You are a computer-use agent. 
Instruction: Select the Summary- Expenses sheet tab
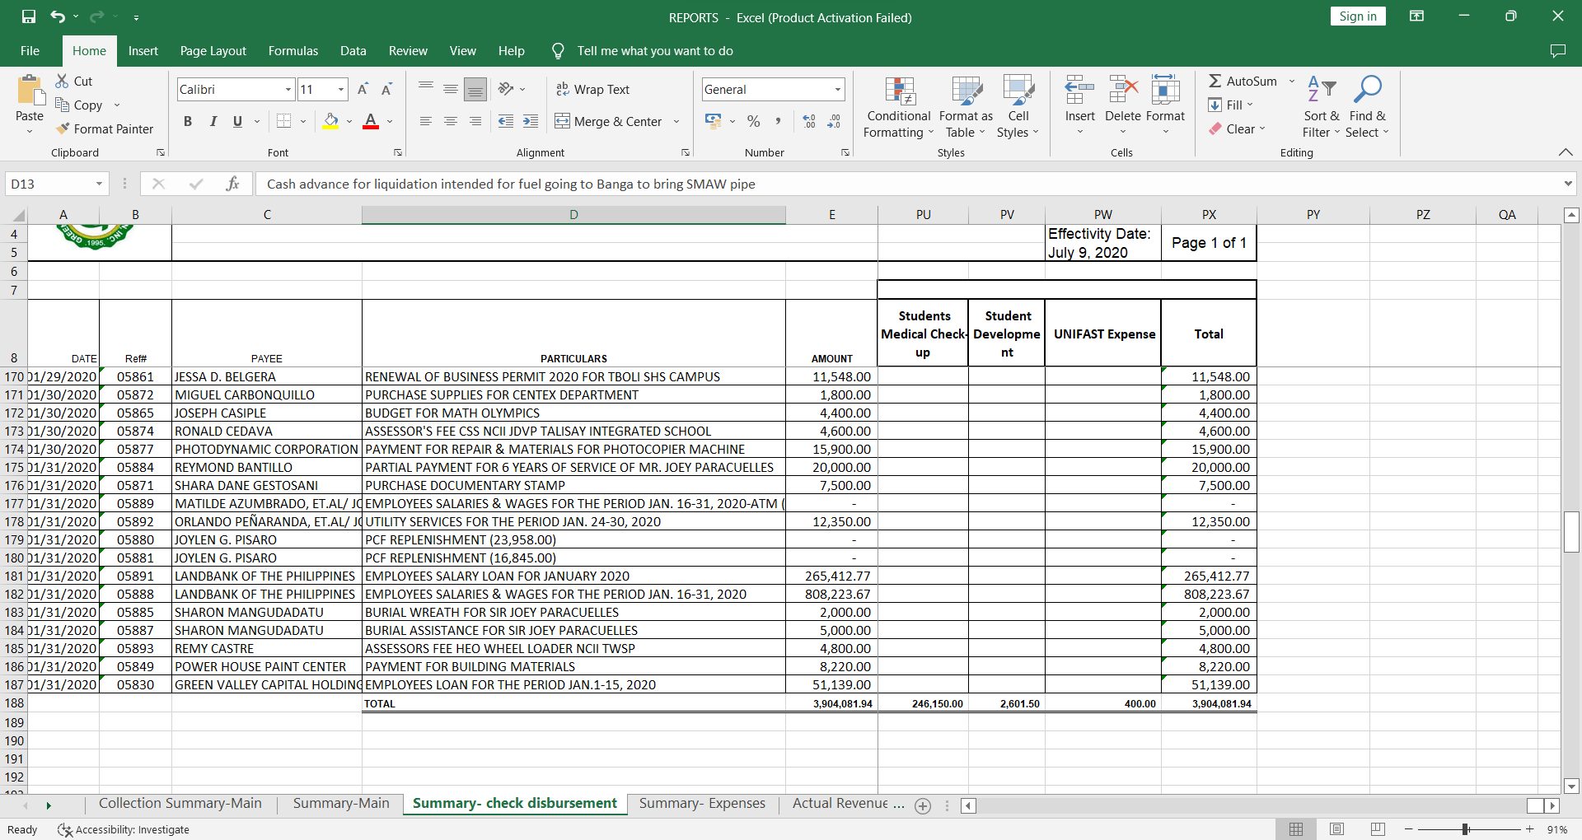tap(702, 804)
